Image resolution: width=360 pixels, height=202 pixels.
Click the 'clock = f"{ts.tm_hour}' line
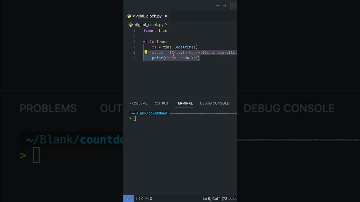coord(194,52)
